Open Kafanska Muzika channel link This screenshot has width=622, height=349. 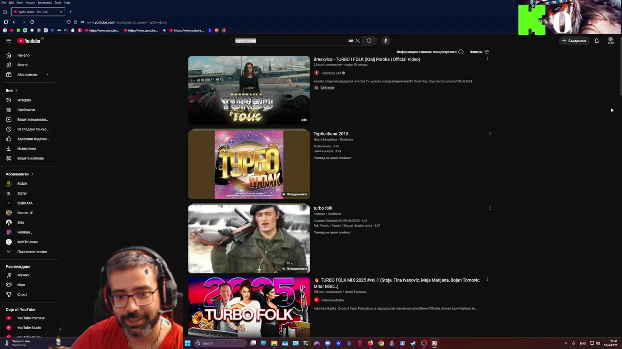[x=332, y=300]
